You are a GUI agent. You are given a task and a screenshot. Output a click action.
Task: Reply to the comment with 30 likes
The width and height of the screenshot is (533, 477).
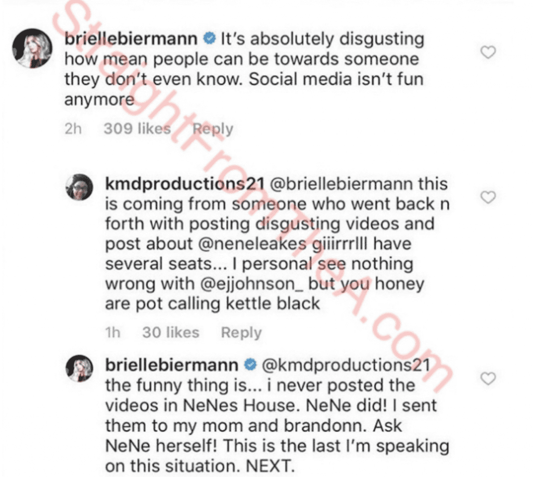242,332
